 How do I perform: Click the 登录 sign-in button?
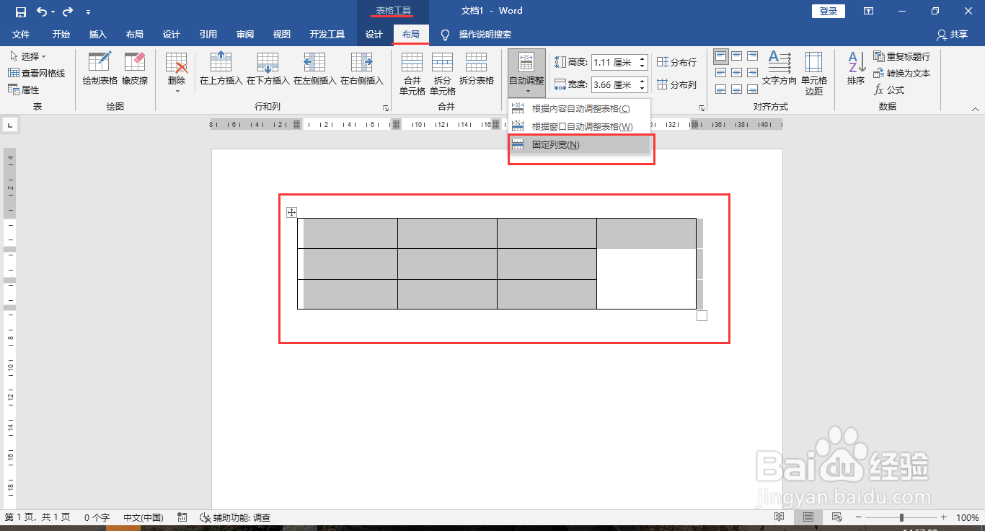(827, 11)
